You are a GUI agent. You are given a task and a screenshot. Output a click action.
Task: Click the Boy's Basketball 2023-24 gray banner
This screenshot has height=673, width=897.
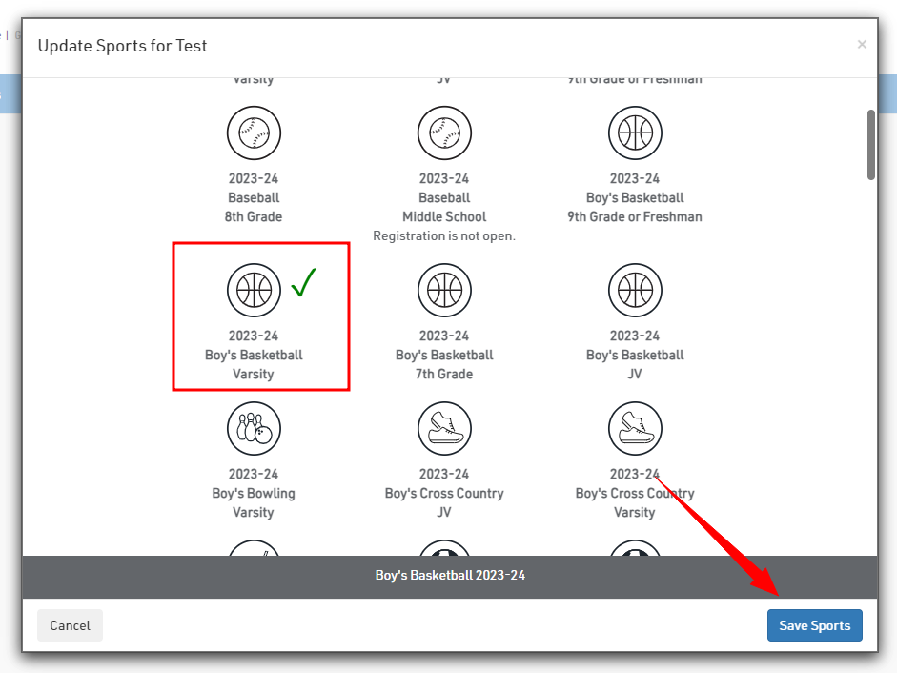click(450, 576)
